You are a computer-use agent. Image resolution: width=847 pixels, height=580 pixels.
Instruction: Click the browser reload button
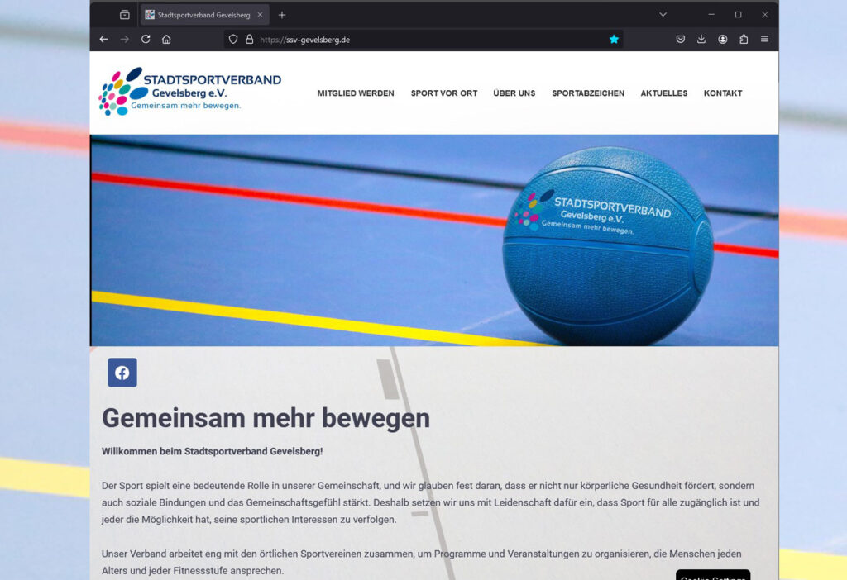(146, 39)
